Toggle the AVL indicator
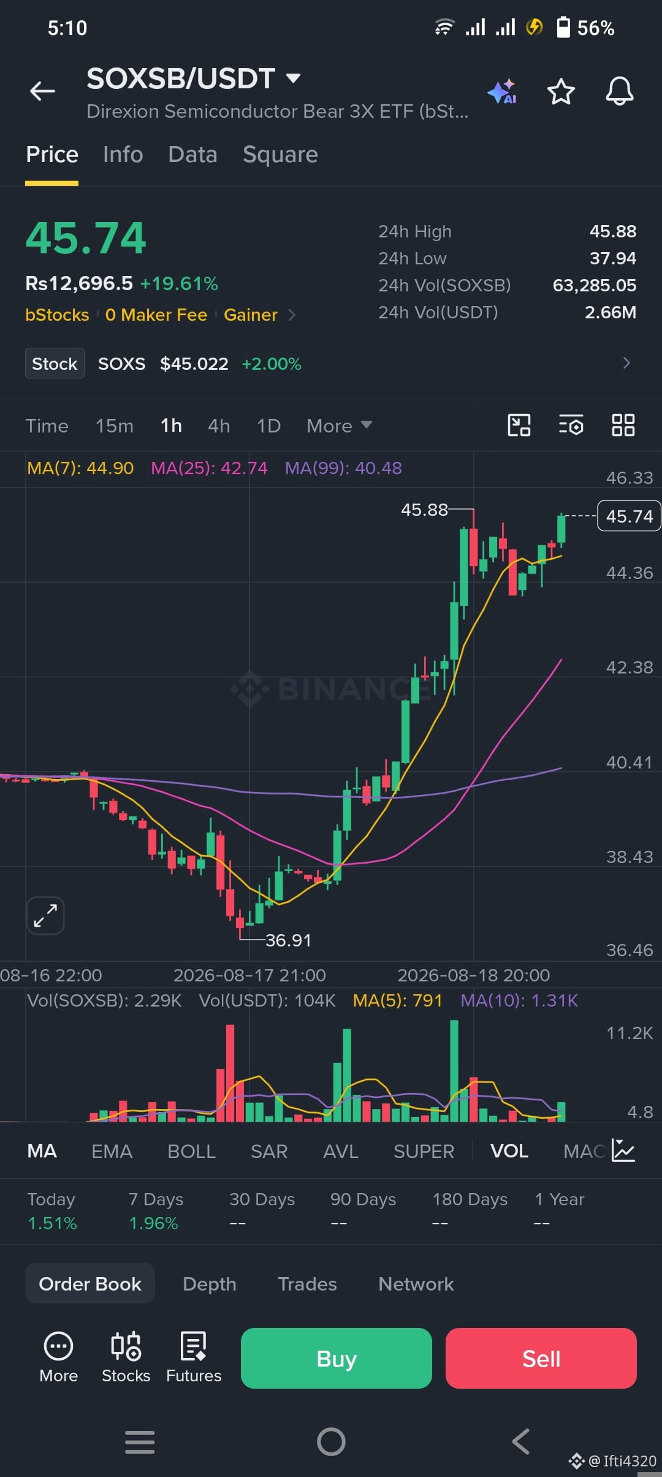The image size is (662, 1477). pos(341,1151)
